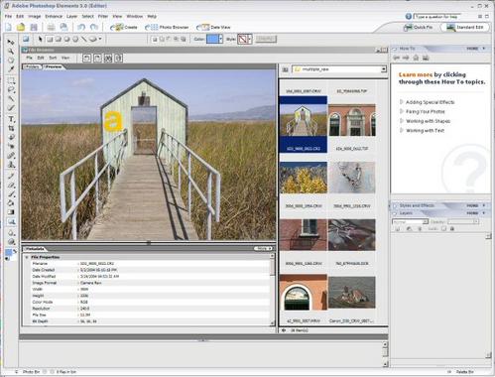The image size is (495, 377).
Task: Select the Line shape tool in options bar
Action: [83, 40]
